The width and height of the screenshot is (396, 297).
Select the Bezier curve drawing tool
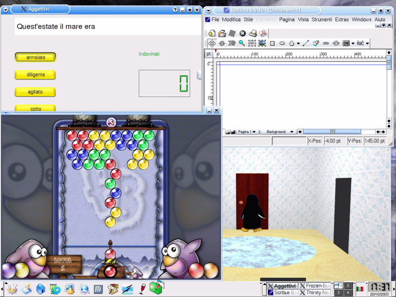click(316, 44)
